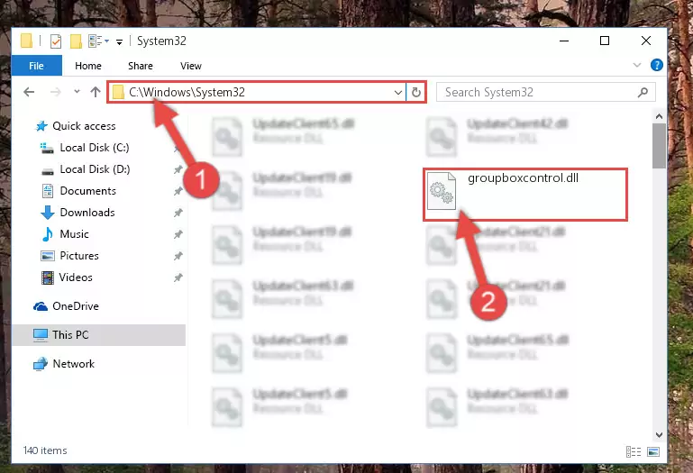This screenshot has width=693, height=473.
Task: Expand the ribbon with the chevron
Action: click(x=637, y=65)
